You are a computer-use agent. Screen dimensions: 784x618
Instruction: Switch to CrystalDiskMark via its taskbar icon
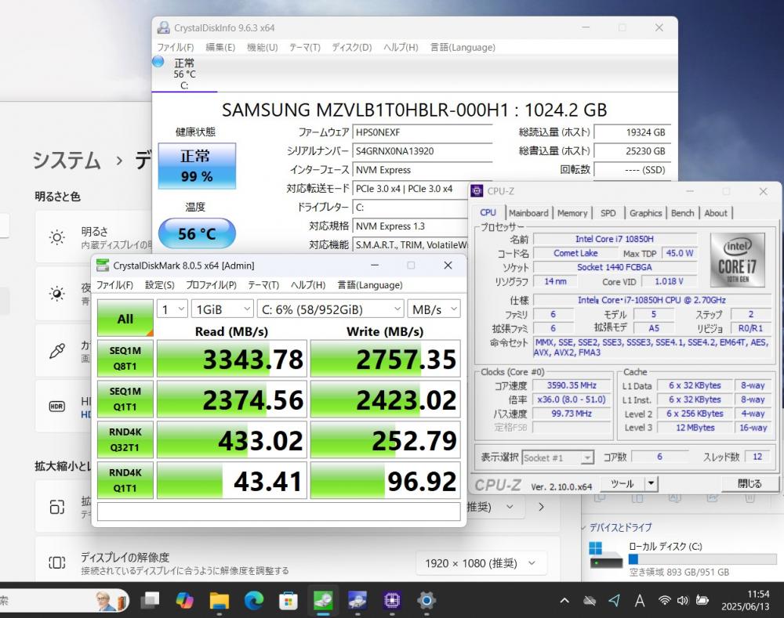[323, 600]
